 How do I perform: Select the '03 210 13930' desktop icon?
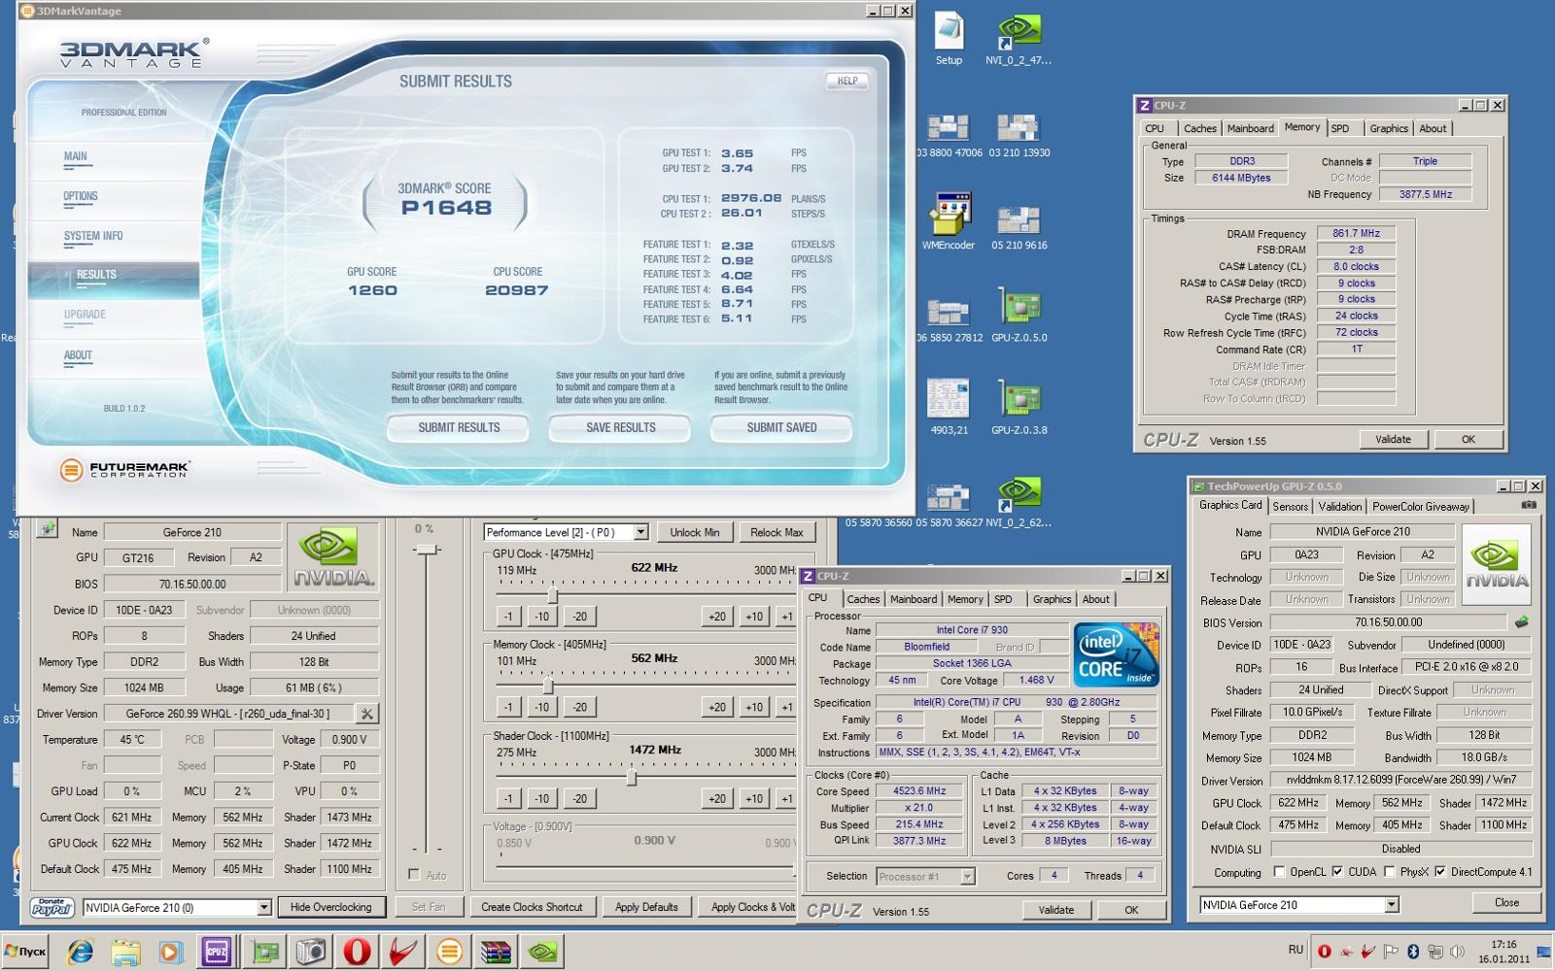coord(1019,135)
